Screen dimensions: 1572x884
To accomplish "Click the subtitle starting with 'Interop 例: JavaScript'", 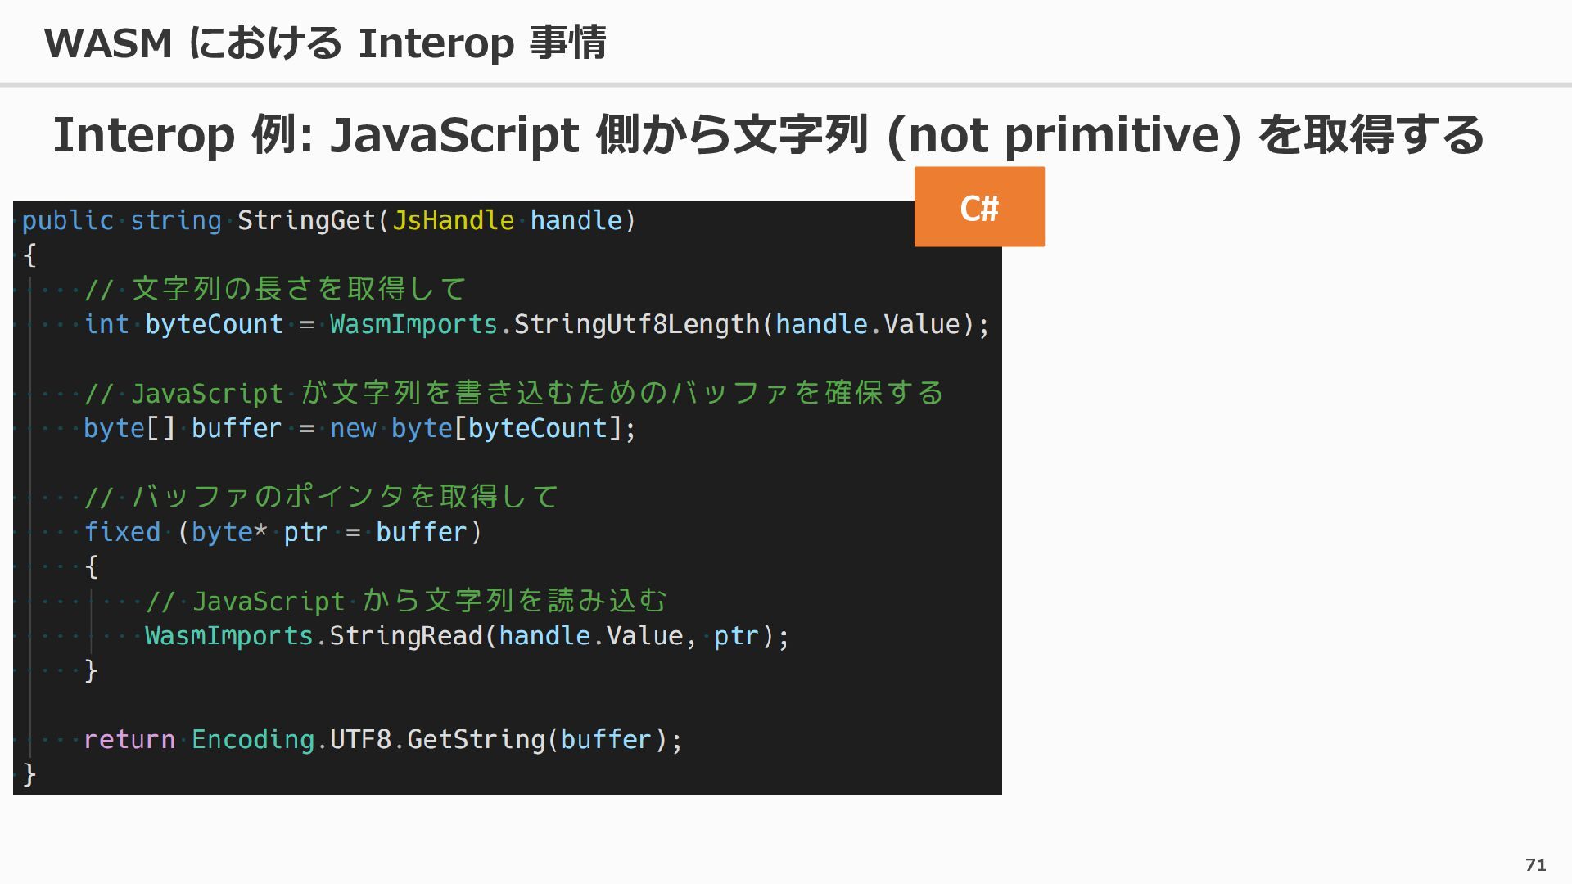I will pyautogui.click(x=768, y=135).
